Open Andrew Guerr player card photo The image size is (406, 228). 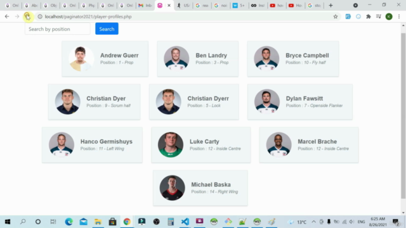81,59
